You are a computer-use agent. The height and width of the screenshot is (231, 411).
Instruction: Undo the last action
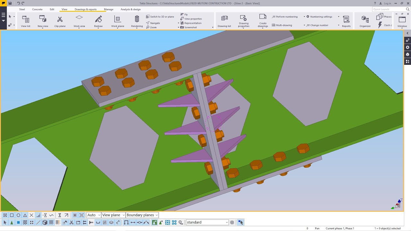click(18, 3)
